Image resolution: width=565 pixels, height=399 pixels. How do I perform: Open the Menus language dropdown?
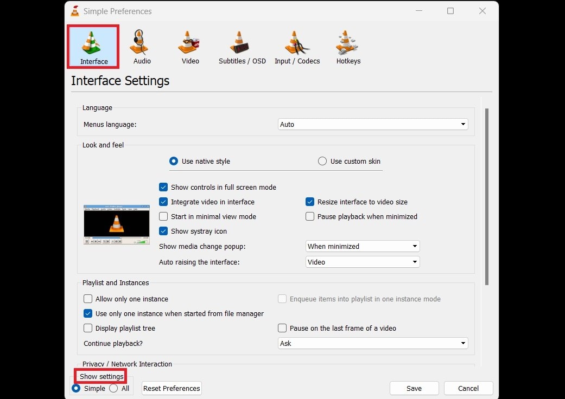click(373, 125)
